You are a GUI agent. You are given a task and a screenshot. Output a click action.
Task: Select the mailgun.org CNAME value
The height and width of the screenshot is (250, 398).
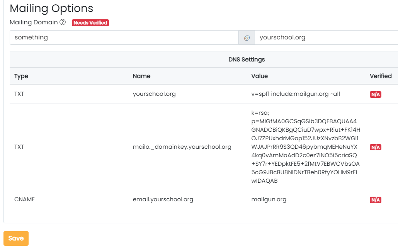point(269,199)
